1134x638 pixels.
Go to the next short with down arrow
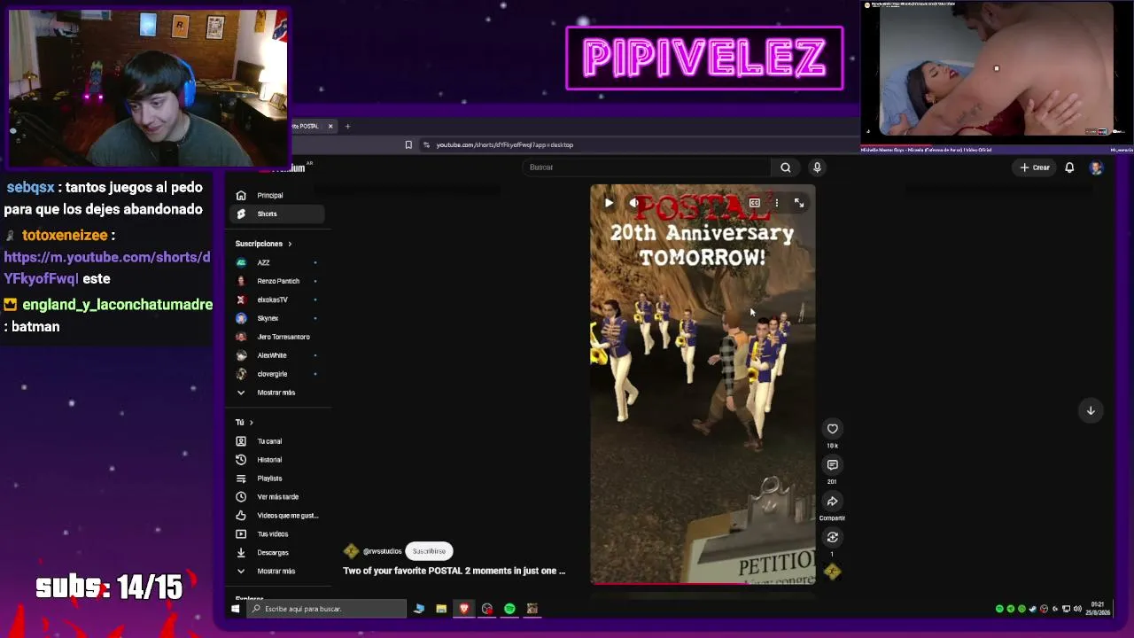click(x=1091, y=410)
